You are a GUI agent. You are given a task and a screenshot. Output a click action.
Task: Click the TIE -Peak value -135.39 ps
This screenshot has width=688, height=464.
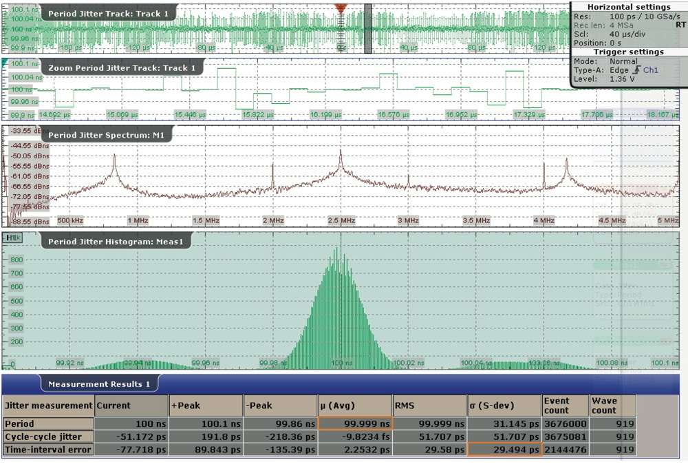point(281,450)
